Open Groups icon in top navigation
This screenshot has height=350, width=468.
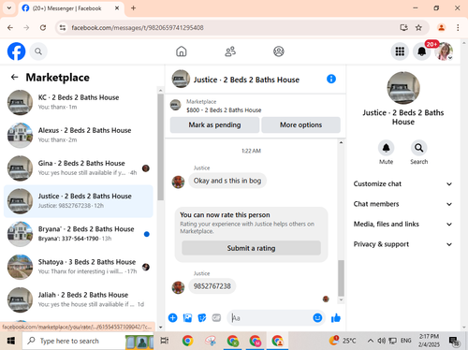pos(279,51)
